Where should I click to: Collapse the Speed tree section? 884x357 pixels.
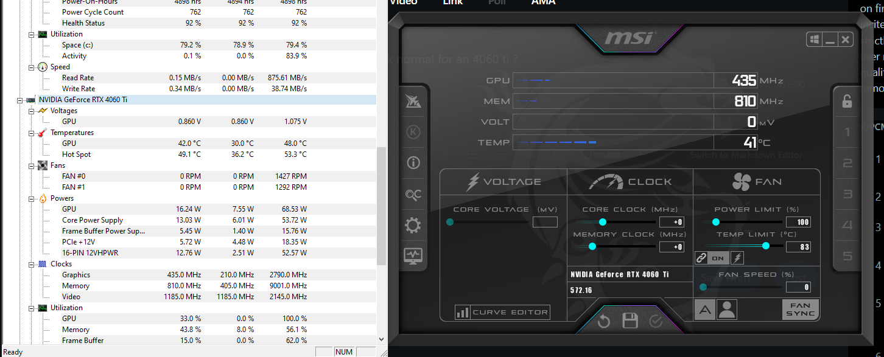[x=32, y=67]
